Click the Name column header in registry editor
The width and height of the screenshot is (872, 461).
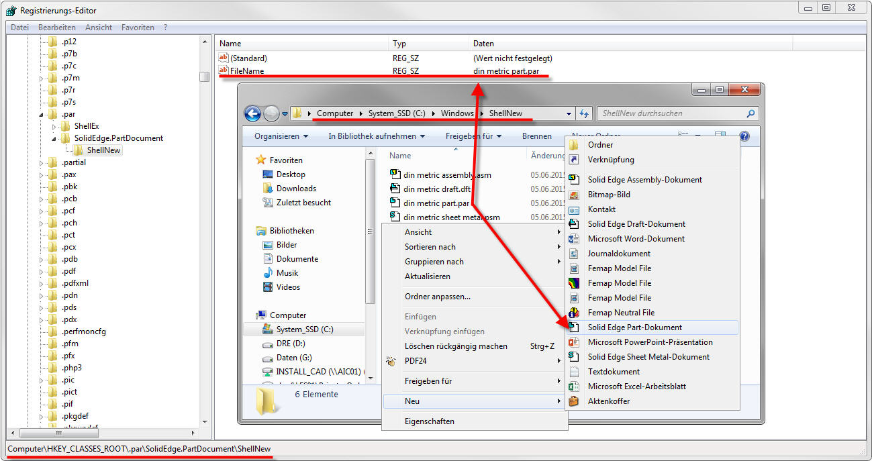click(301, 44)
